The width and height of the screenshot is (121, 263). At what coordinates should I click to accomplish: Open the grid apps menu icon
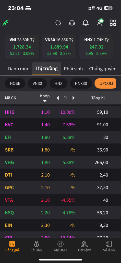tap(113, 23)
